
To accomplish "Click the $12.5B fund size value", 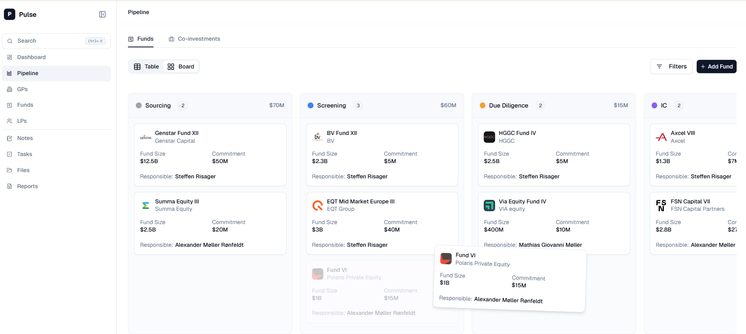I will click(x=149, y=161).
